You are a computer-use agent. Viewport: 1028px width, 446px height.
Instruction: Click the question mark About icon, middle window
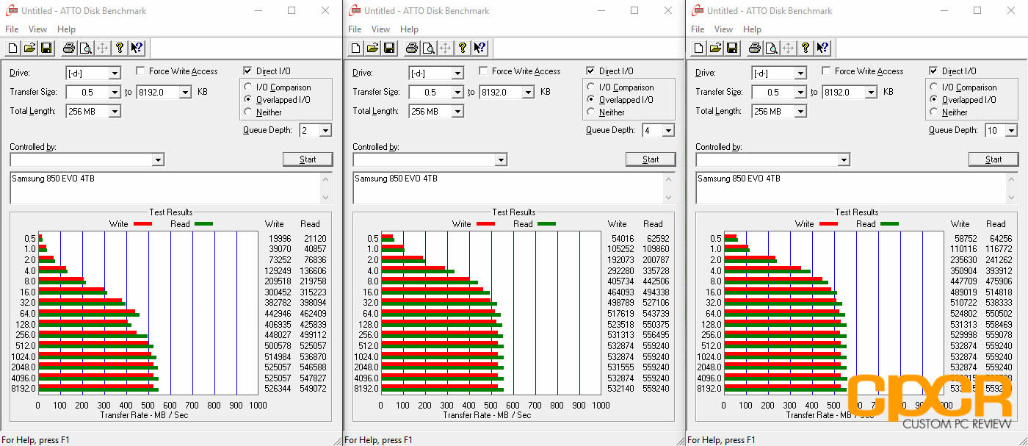pyautogui.click(x=462, y=48)
